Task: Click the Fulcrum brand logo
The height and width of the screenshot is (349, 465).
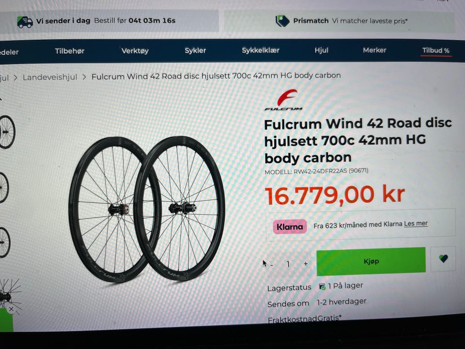Action: (284, 100)
